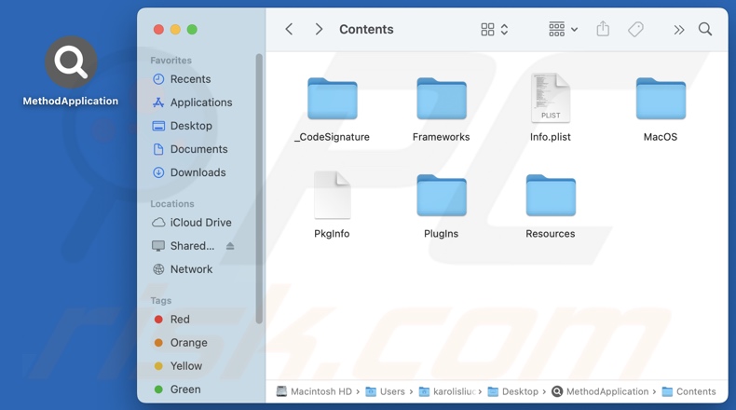Open iCloud Drive from Locations
736x410 pixels.
[200, 223]
